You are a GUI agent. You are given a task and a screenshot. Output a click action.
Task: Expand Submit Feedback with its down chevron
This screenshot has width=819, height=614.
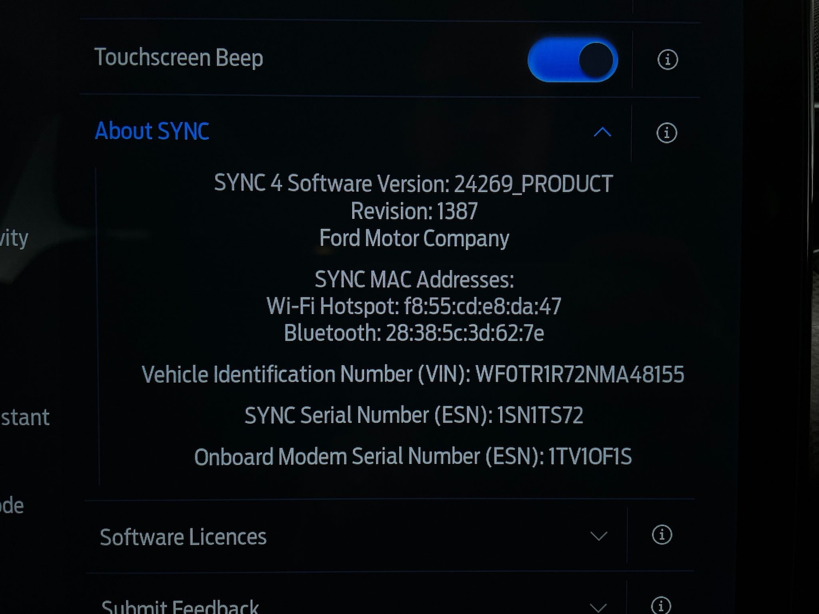(598, 607)
